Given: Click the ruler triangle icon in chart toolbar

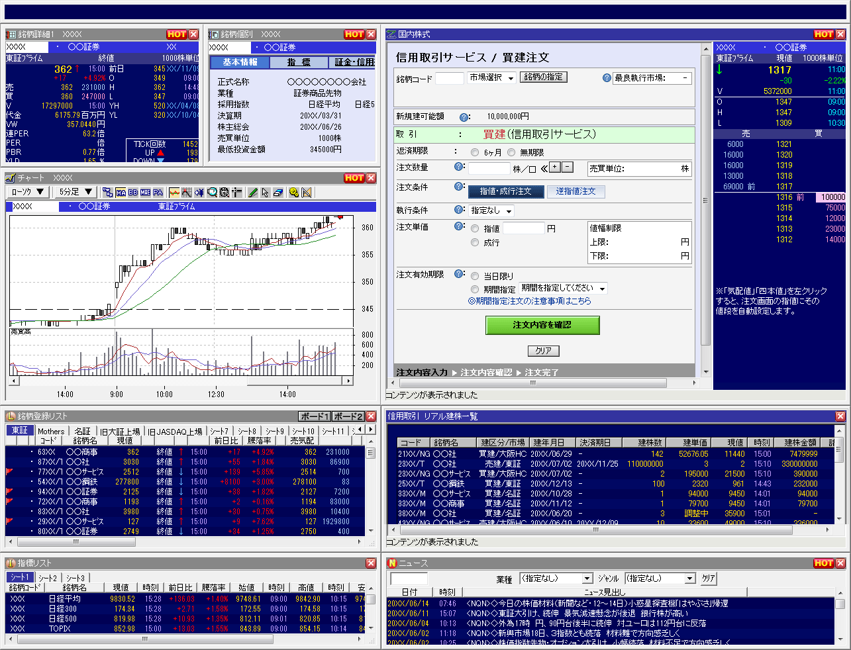Looking at the screenshot, I should pos(307,193).
